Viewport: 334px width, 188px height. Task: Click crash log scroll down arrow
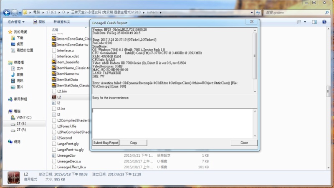coord(255,91)
